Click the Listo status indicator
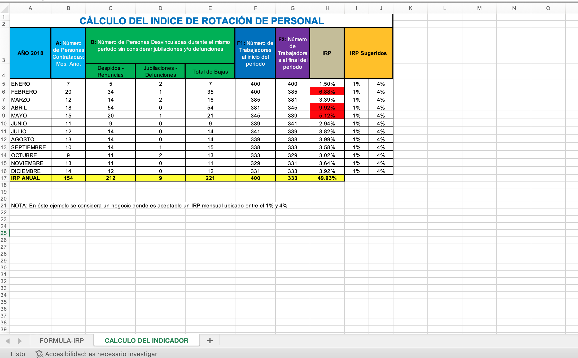The width and height of the screenshot is (578, 358). [18, 354]
